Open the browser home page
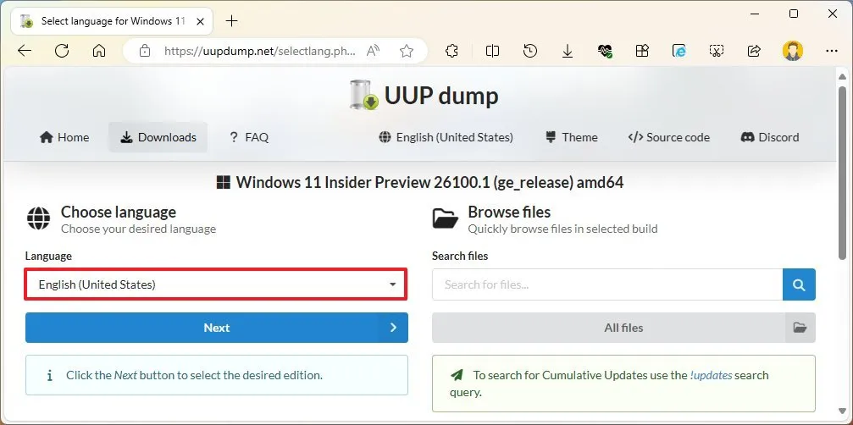Viewport: 853px width, 425px height. (98, 51)
